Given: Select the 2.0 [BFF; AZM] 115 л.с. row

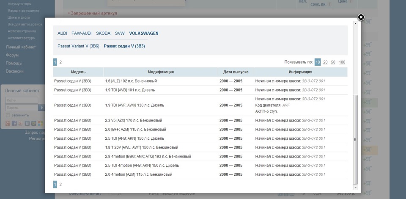Looking at the screenshot, I should (x=200, y=130).
